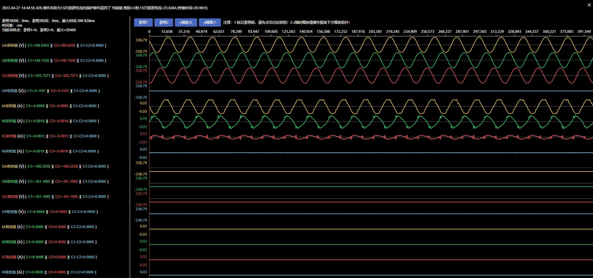This screenshot has width=593, height=278.
Task: Click the 328.893 time axis tick
Action: point(514,32)
